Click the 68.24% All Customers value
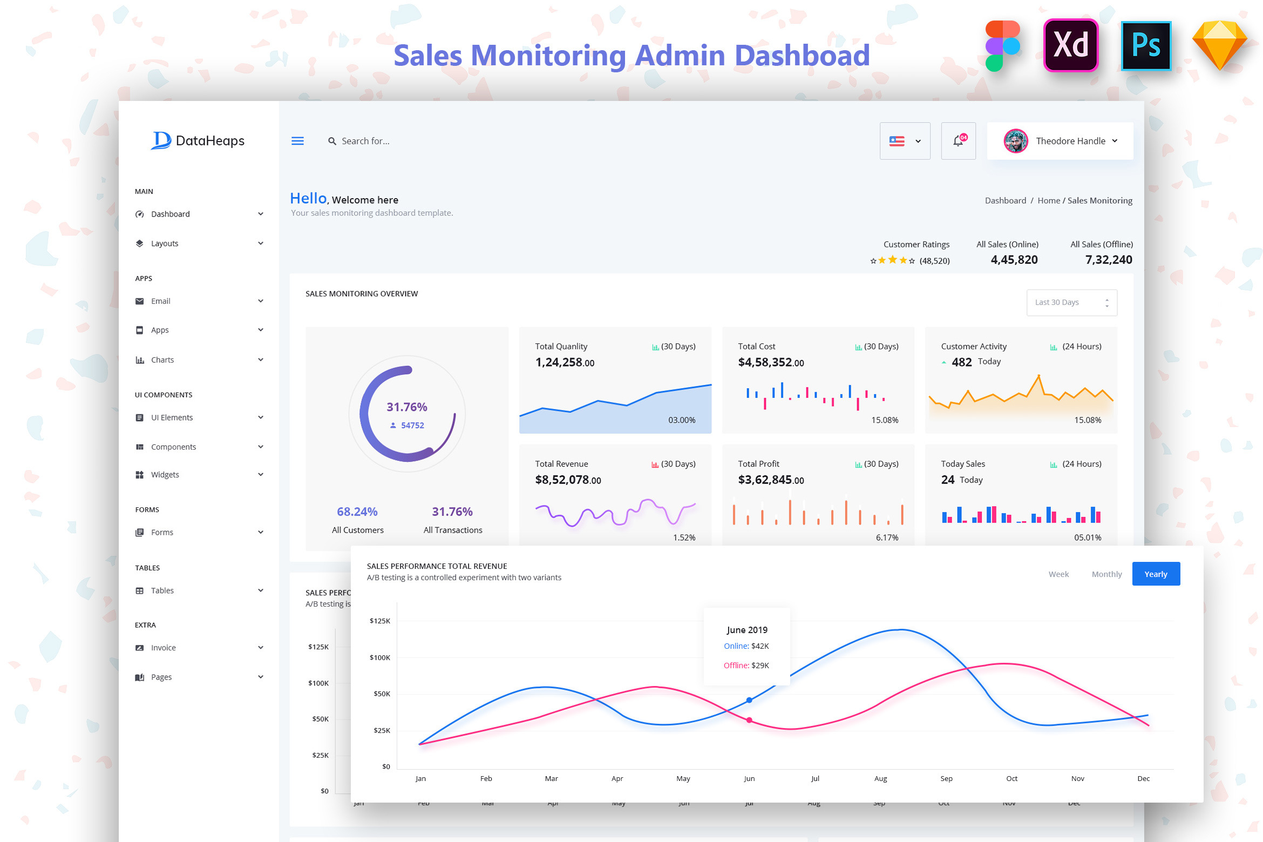This screenshot has width=1263, height=842. (357, 512)
